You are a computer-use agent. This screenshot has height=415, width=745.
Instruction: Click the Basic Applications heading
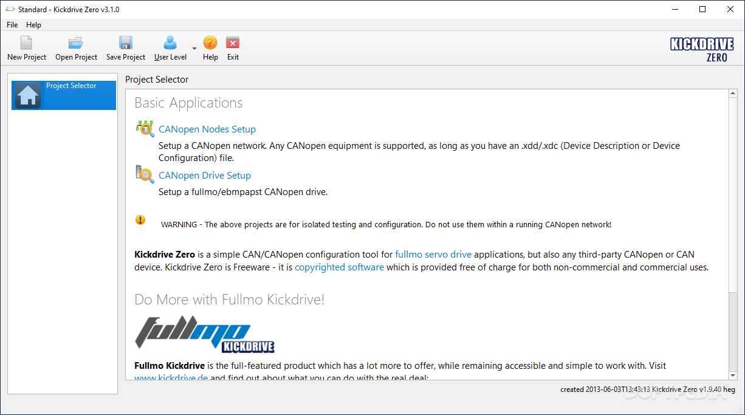pos(188,103)
